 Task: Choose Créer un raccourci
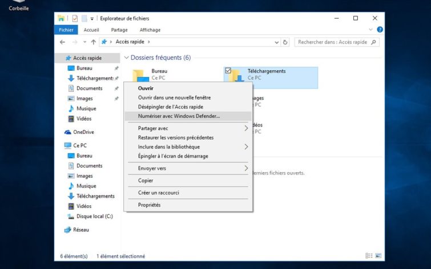[188, 193]
